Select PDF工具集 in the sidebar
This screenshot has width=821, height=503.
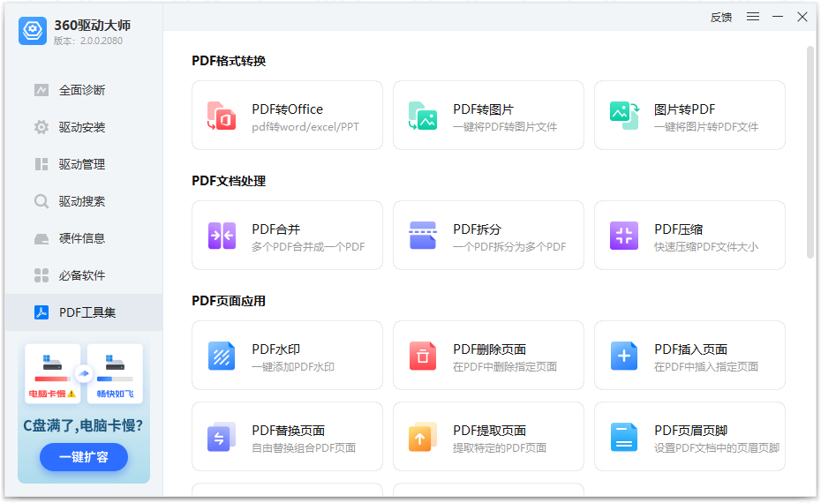(x=84, y=312)
